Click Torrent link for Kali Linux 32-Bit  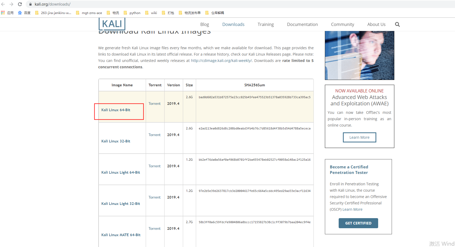point(154,135)
